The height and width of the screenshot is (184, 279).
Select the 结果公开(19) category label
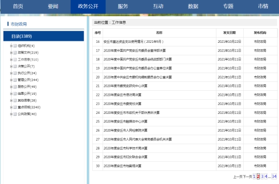[x=27, y=94]
